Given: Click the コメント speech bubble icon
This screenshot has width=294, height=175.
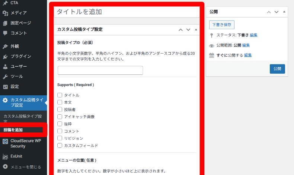Looking at the screenshot, I should 5,33.
